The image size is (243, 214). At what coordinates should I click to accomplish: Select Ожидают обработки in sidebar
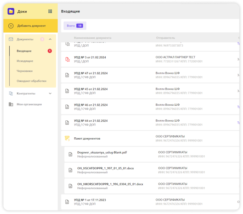(31, 81)
